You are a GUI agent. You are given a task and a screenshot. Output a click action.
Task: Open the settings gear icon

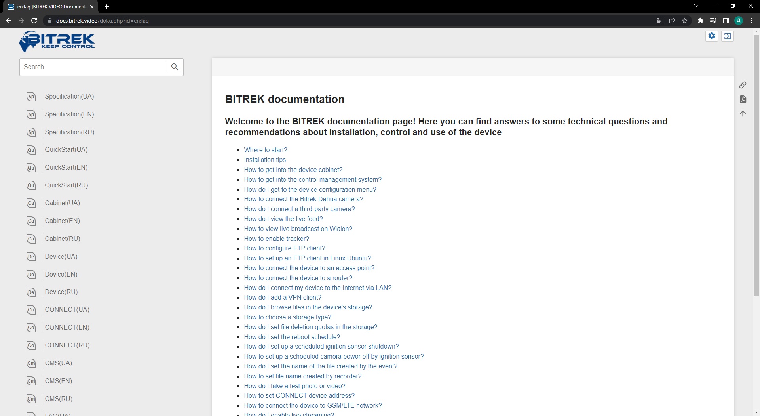(712, 36)
